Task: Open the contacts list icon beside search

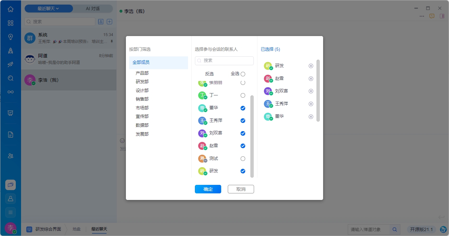Action: (x=101, y=22)
